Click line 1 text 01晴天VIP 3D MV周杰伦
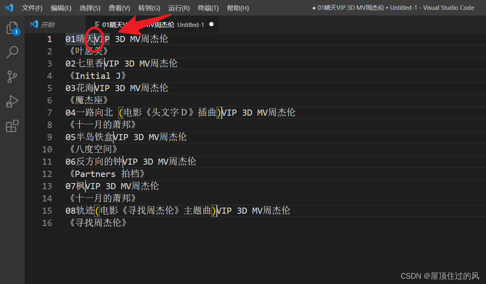The width and height of the screenshot is (486, 284). (117, 39)
